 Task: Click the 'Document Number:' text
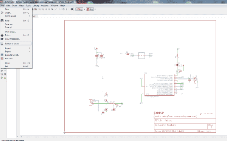(165, 125)
